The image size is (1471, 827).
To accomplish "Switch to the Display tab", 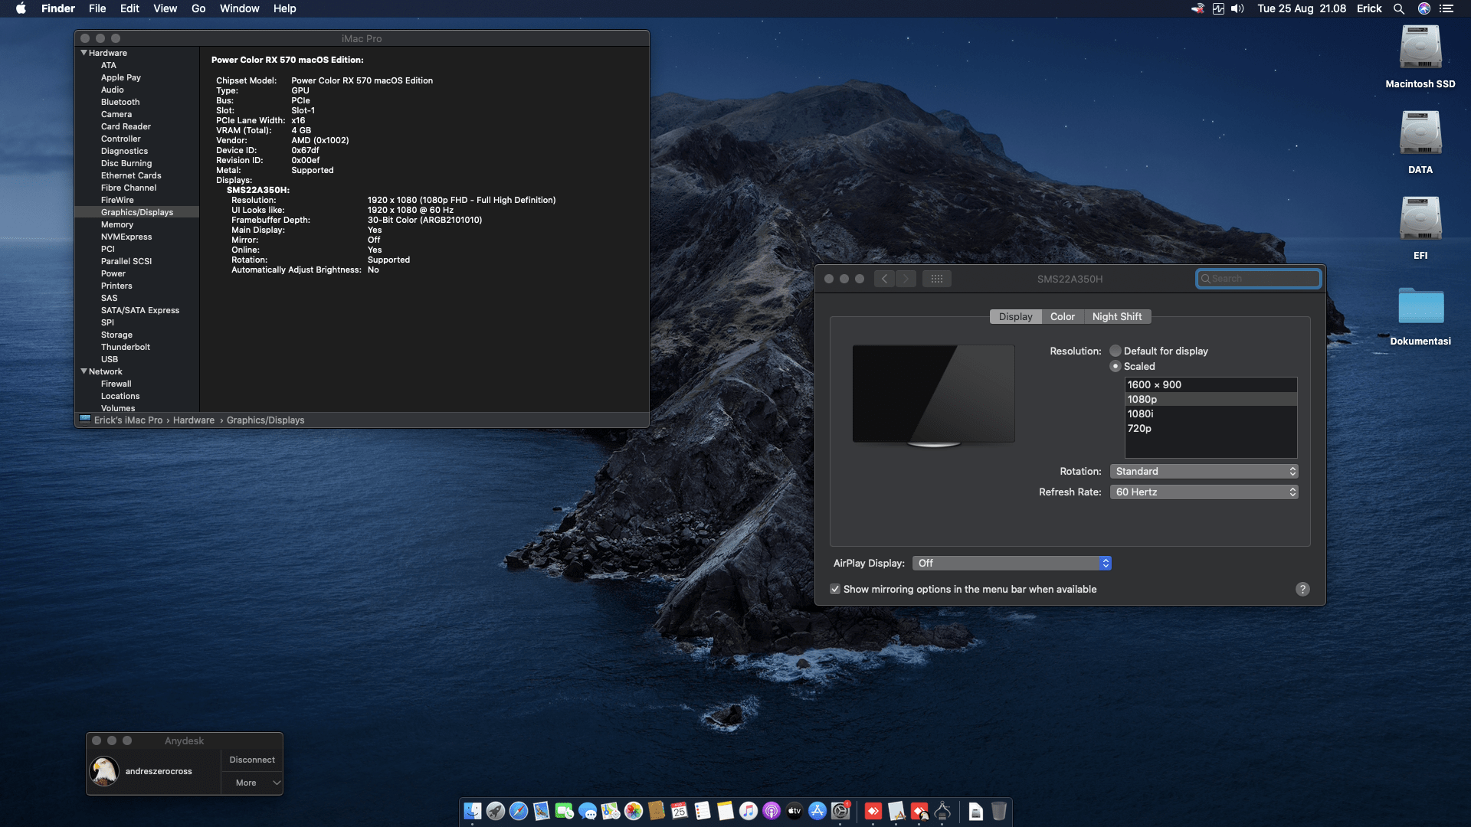I will (x=1015, y=316).
